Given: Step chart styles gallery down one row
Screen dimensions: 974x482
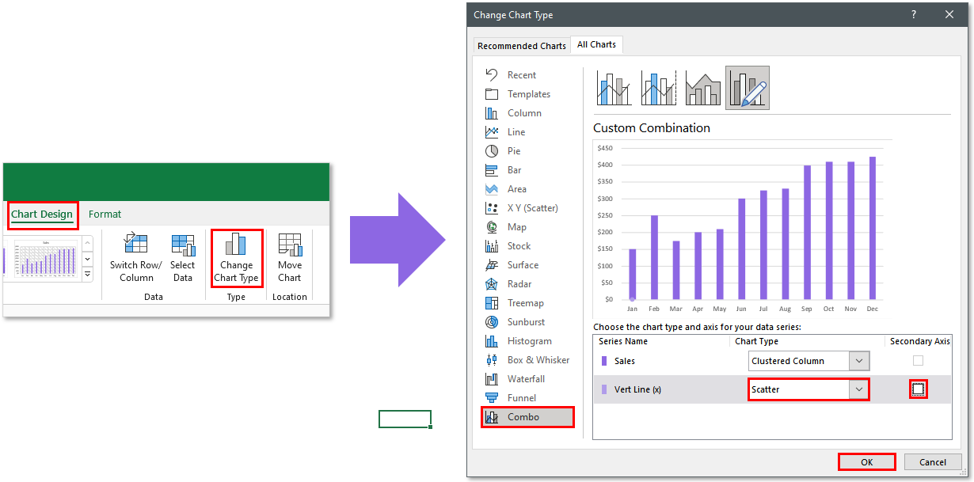Looking at the screenshot, I should click(87, 259).
